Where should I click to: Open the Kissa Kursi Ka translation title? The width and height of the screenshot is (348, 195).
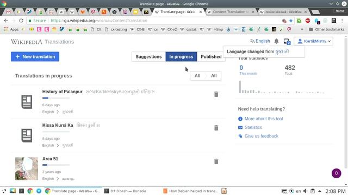58,125
